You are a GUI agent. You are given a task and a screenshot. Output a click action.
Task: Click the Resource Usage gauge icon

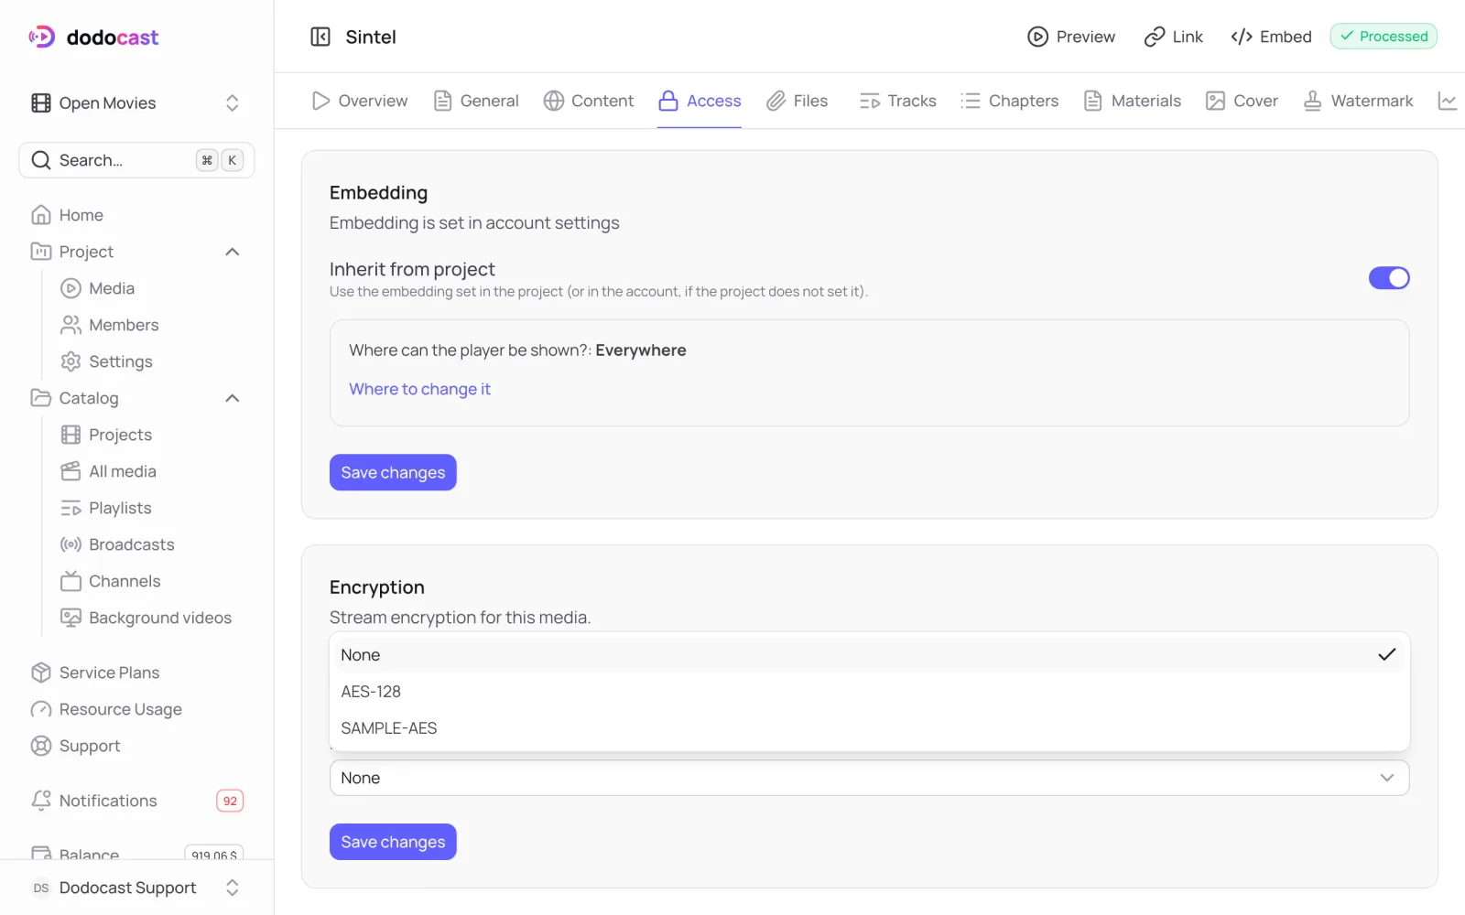(41, 709)
